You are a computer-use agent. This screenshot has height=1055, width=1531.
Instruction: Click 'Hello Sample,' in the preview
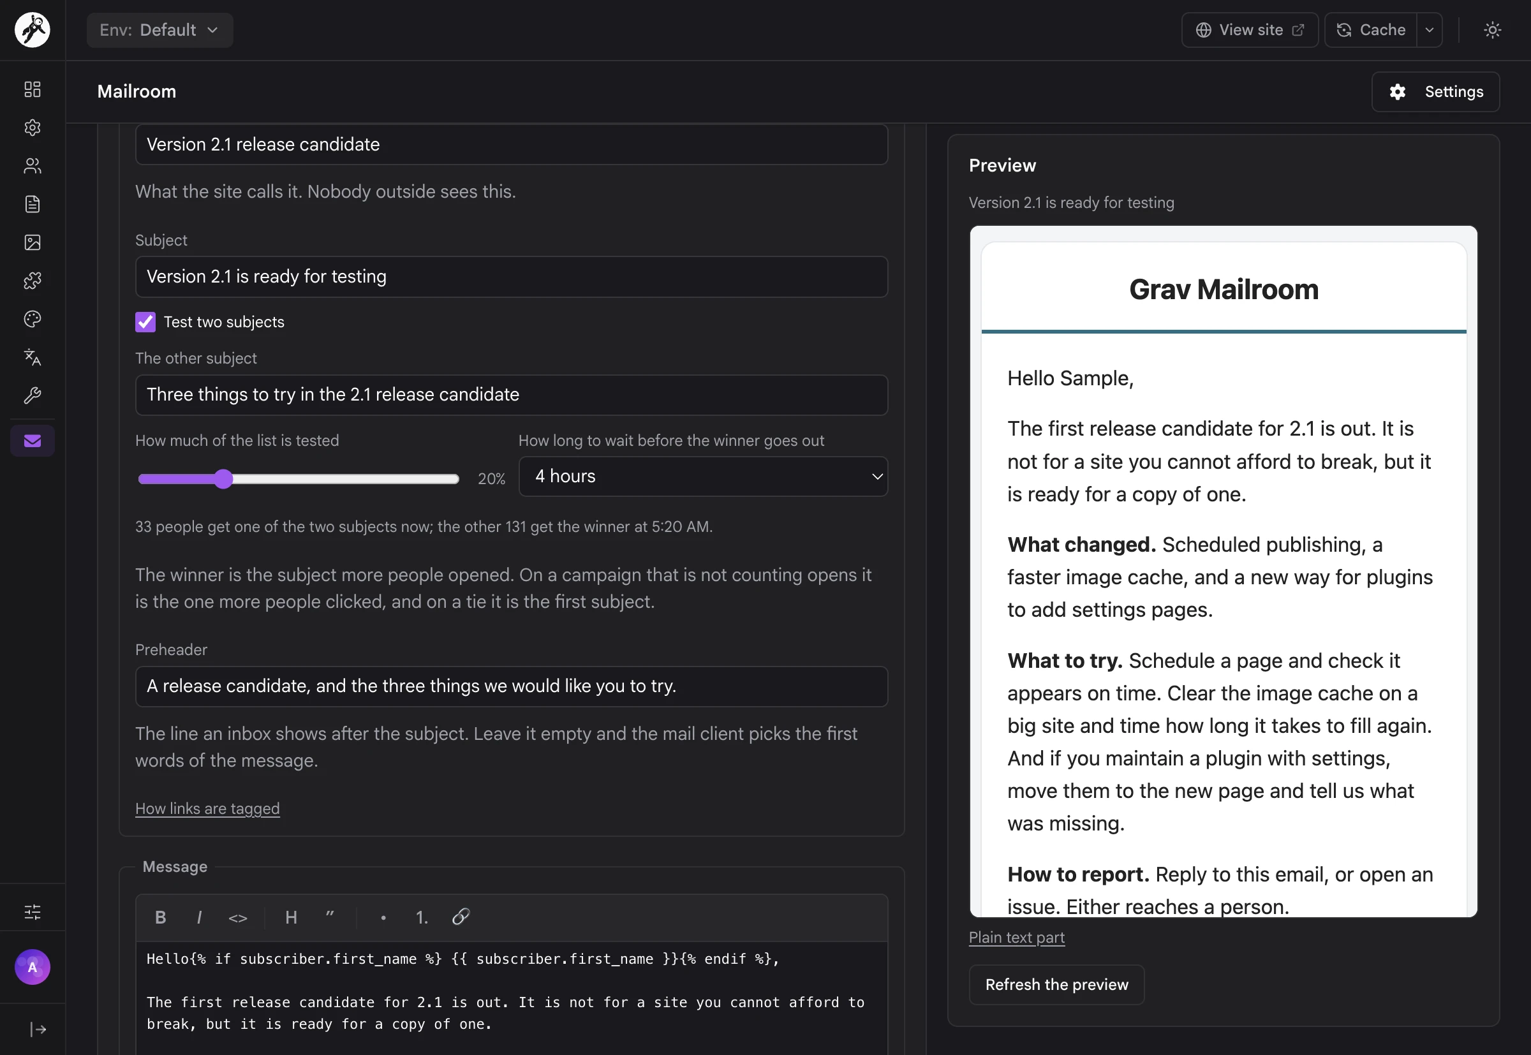[x=1070, y=379]
